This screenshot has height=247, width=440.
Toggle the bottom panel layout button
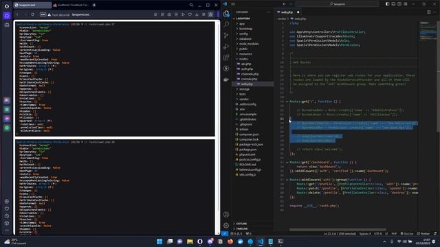click(x=393, y=4)
